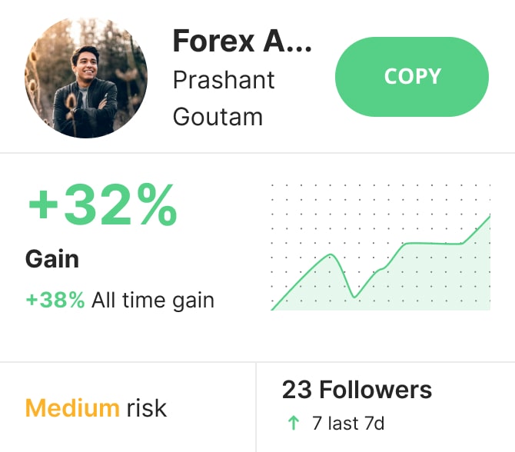Viewport: 515px width, 452px height.
Task: Click the orange "Medium" risk label
Action: [72, 407]
